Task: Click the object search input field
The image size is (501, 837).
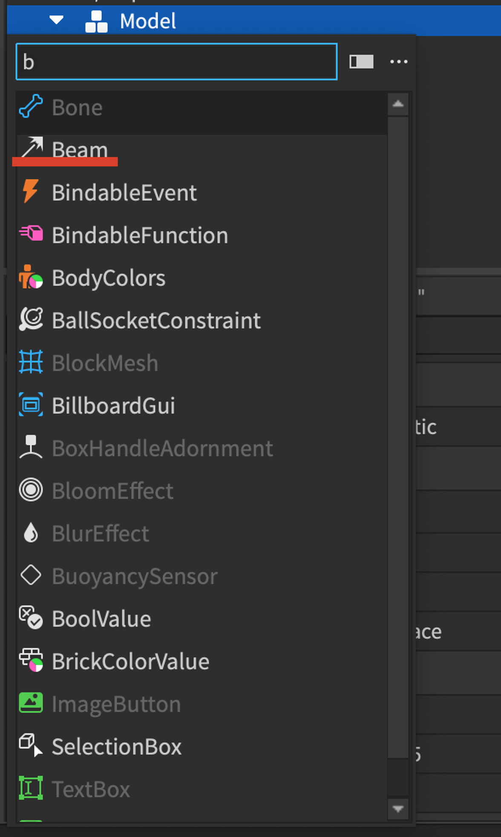Action: tap(176, 62)
